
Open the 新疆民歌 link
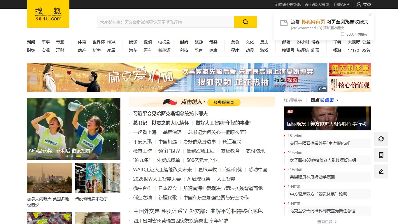pos(168,197)
